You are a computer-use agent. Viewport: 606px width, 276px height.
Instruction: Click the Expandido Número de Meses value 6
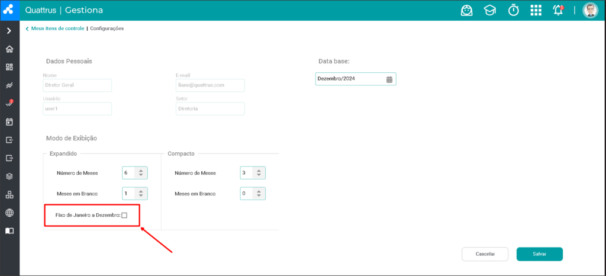pos(128,173)
